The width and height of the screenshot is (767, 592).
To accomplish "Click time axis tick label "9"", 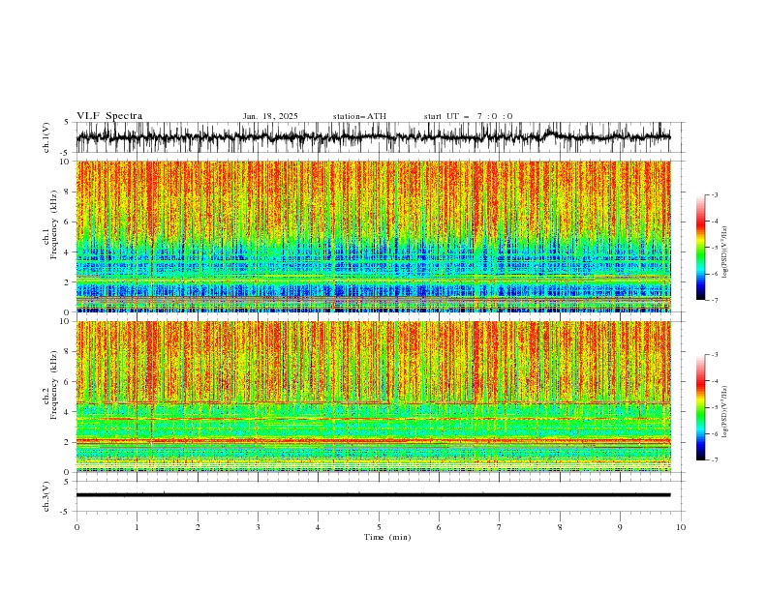I will 620,527.
